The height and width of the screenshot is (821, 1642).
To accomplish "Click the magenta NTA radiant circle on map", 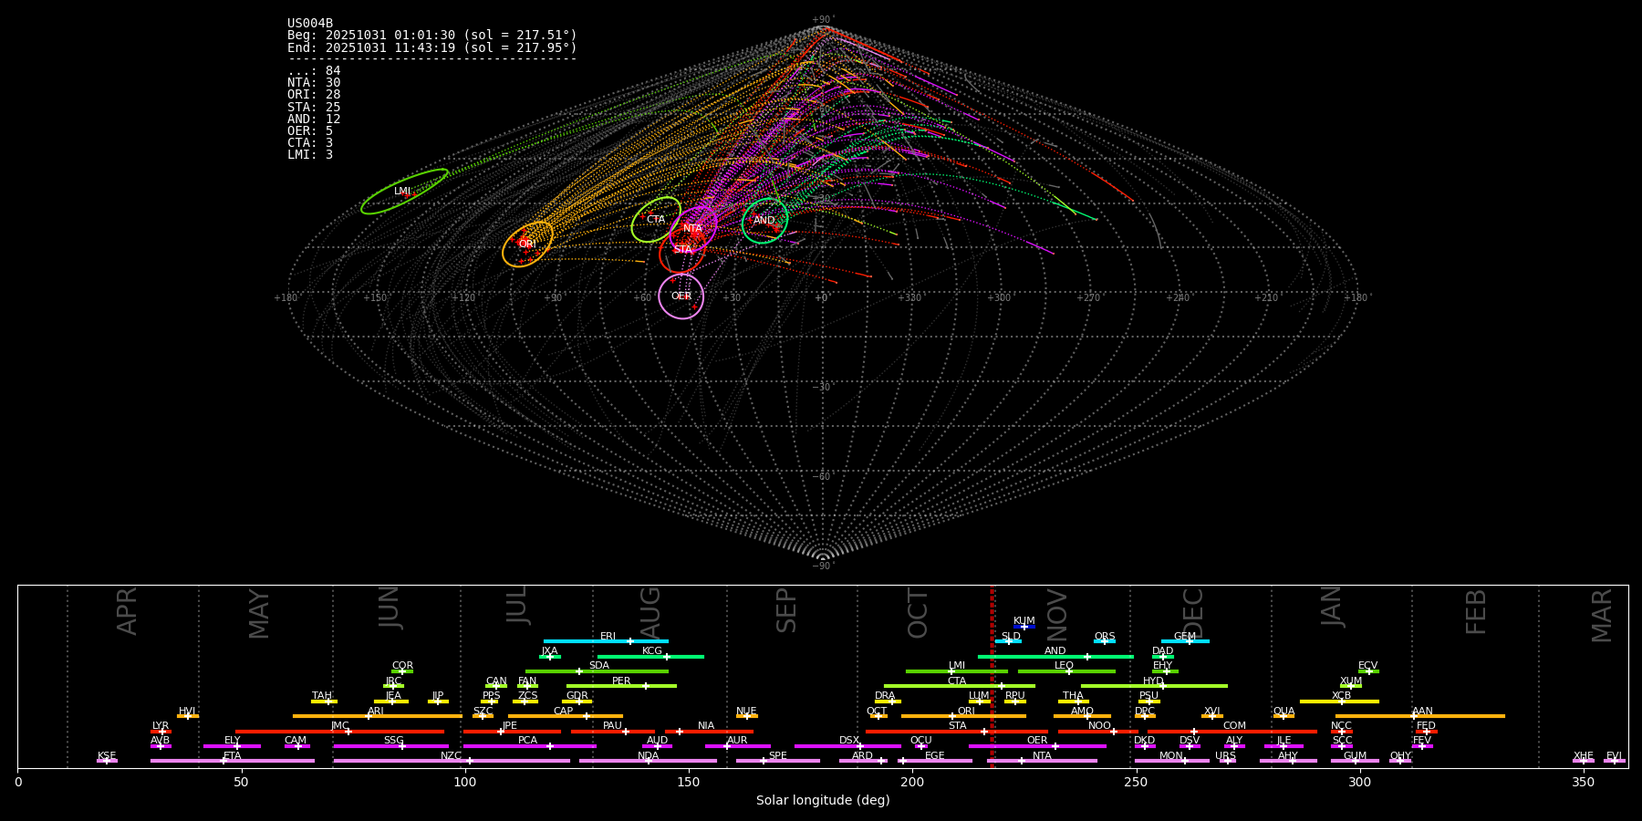I will (x=693, y=228).
